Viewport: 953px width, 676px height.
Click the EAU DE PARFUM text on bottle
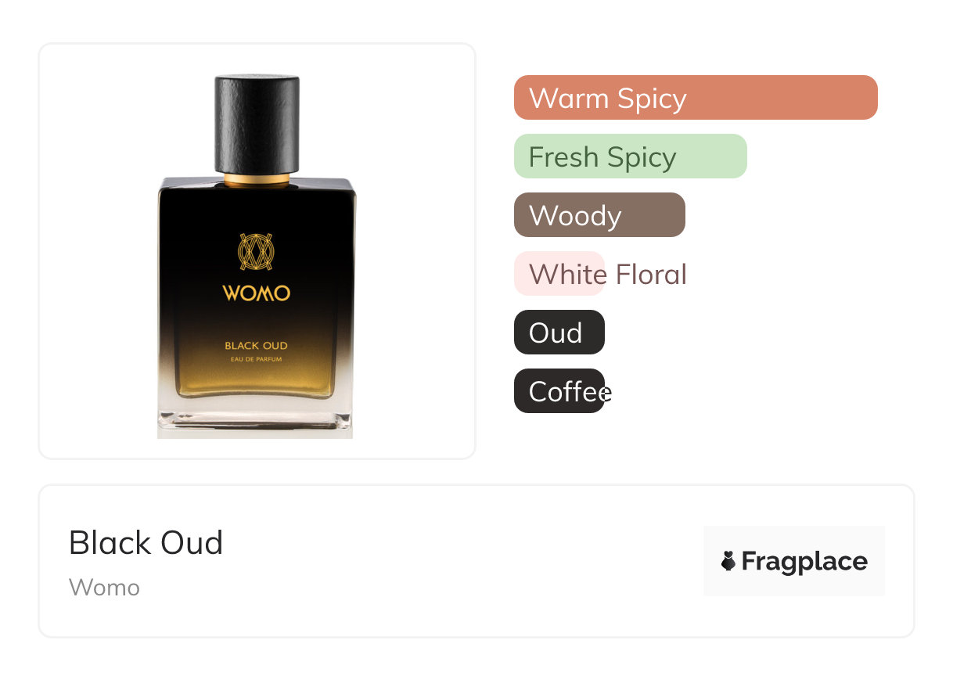click(x=257, y=358)
